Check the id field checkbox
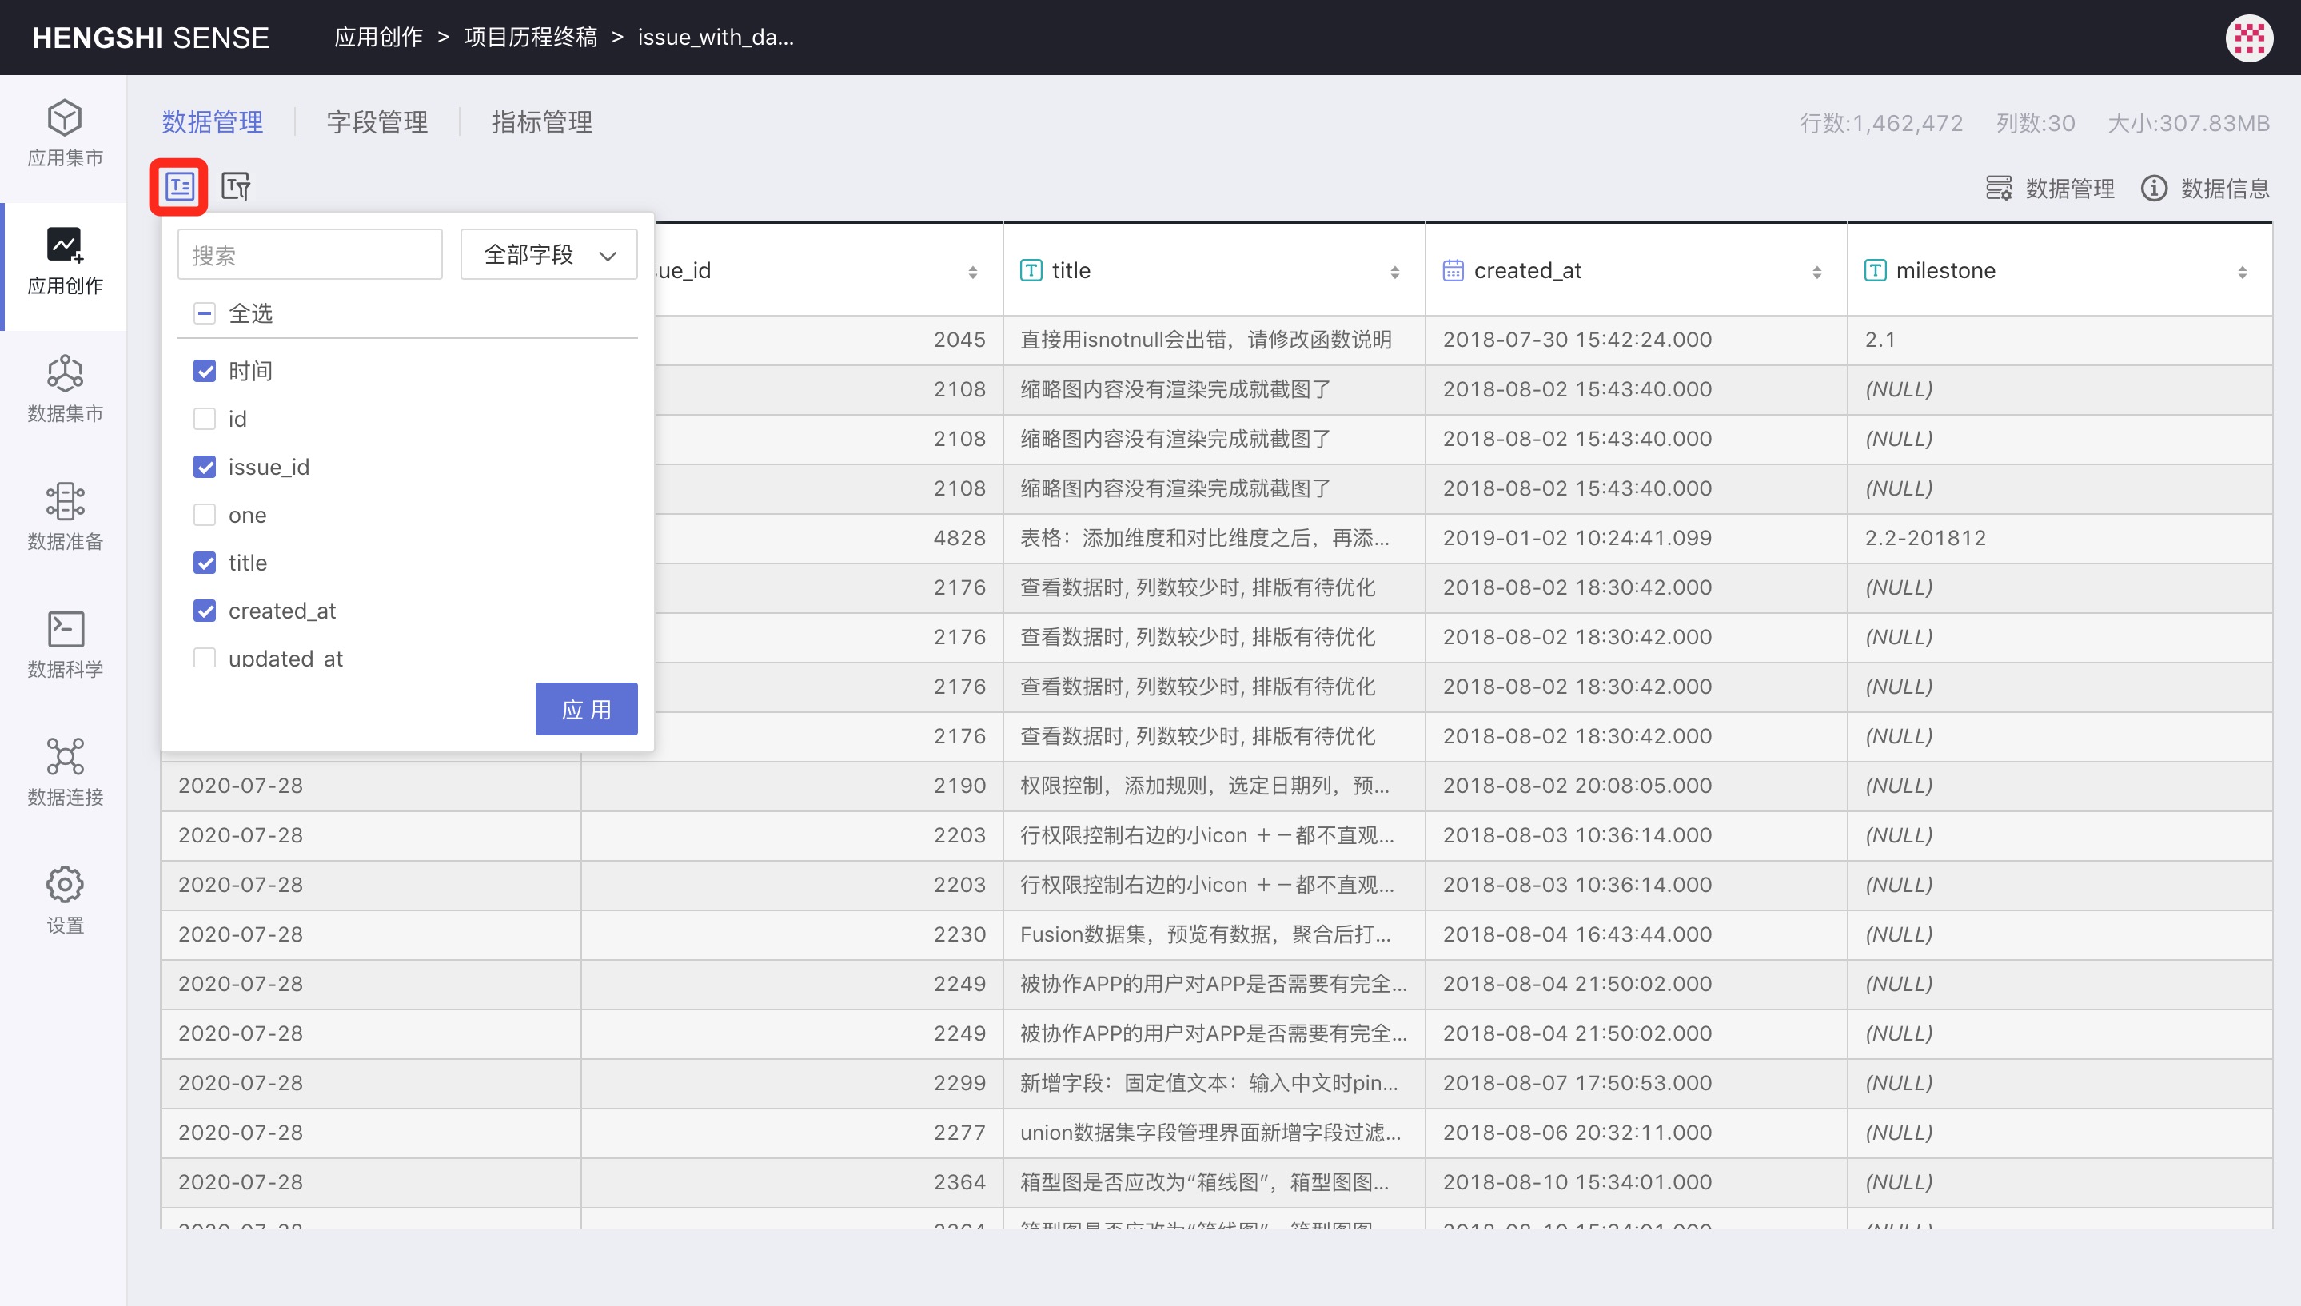 [205, 419]
